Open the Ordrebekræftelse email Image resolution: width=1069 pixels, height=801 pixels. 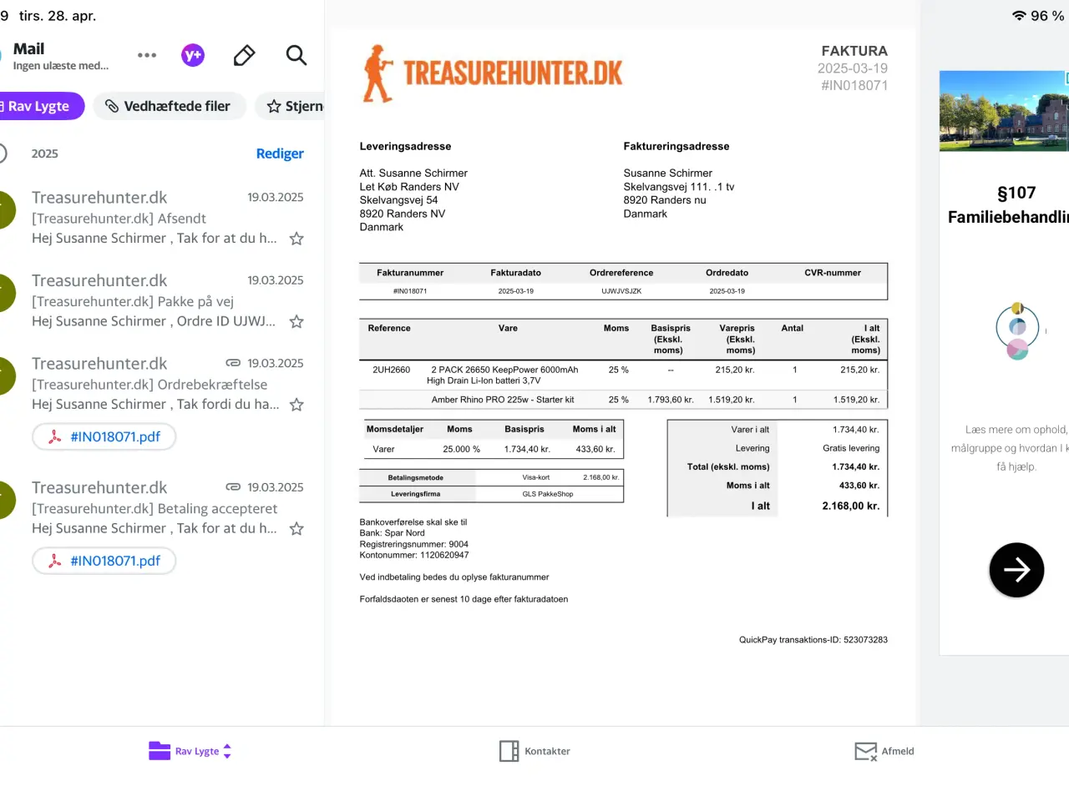coord(162,384)
